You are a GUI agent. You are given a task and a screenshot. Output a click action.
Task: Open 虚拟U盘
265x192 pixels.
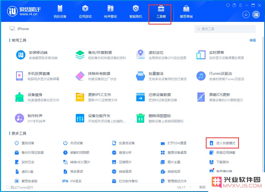point(24,171)
